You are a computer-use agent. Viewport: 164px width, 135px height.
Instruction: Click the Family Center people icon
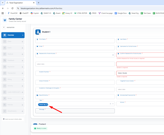pyautogui.click(x=5, y=20)
